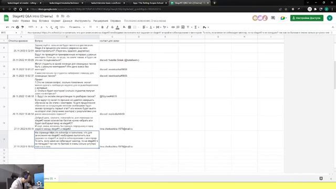
Task: Open the cell borders tool
Action: pos(130,27)
